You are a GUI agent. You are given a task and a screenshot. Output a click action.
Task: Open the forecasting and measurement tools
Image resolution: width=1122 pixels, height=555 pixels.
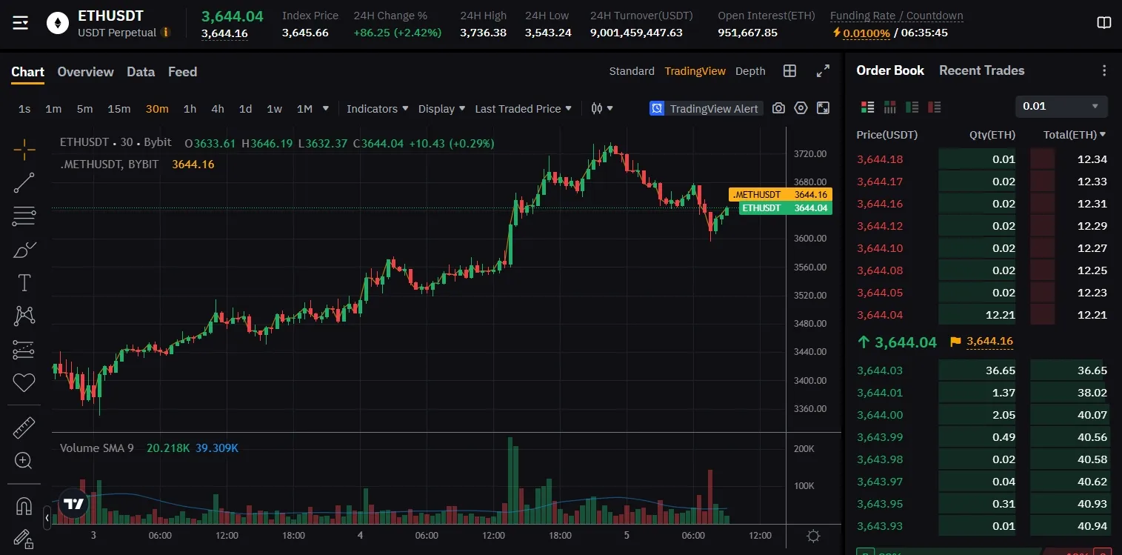point(24,350)
